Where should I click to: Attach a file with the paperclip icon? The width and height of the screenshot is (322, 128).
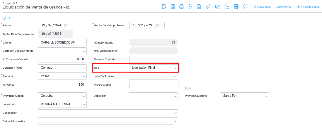click(x=208, y=6)
